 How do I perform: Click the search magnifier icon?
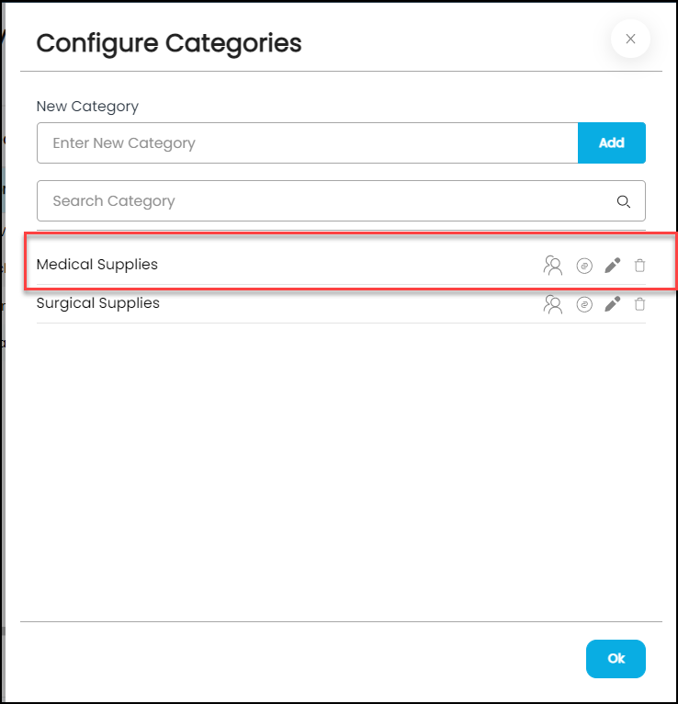[x=623, y=201]
